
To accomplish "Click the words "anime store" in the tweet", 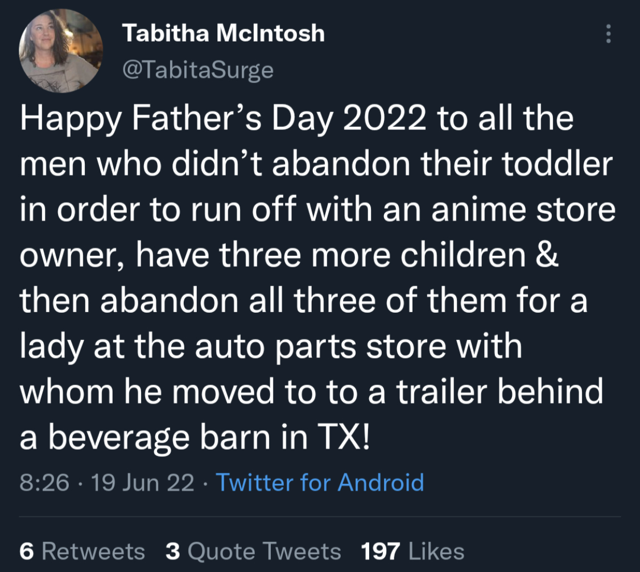I will [523, 210].
